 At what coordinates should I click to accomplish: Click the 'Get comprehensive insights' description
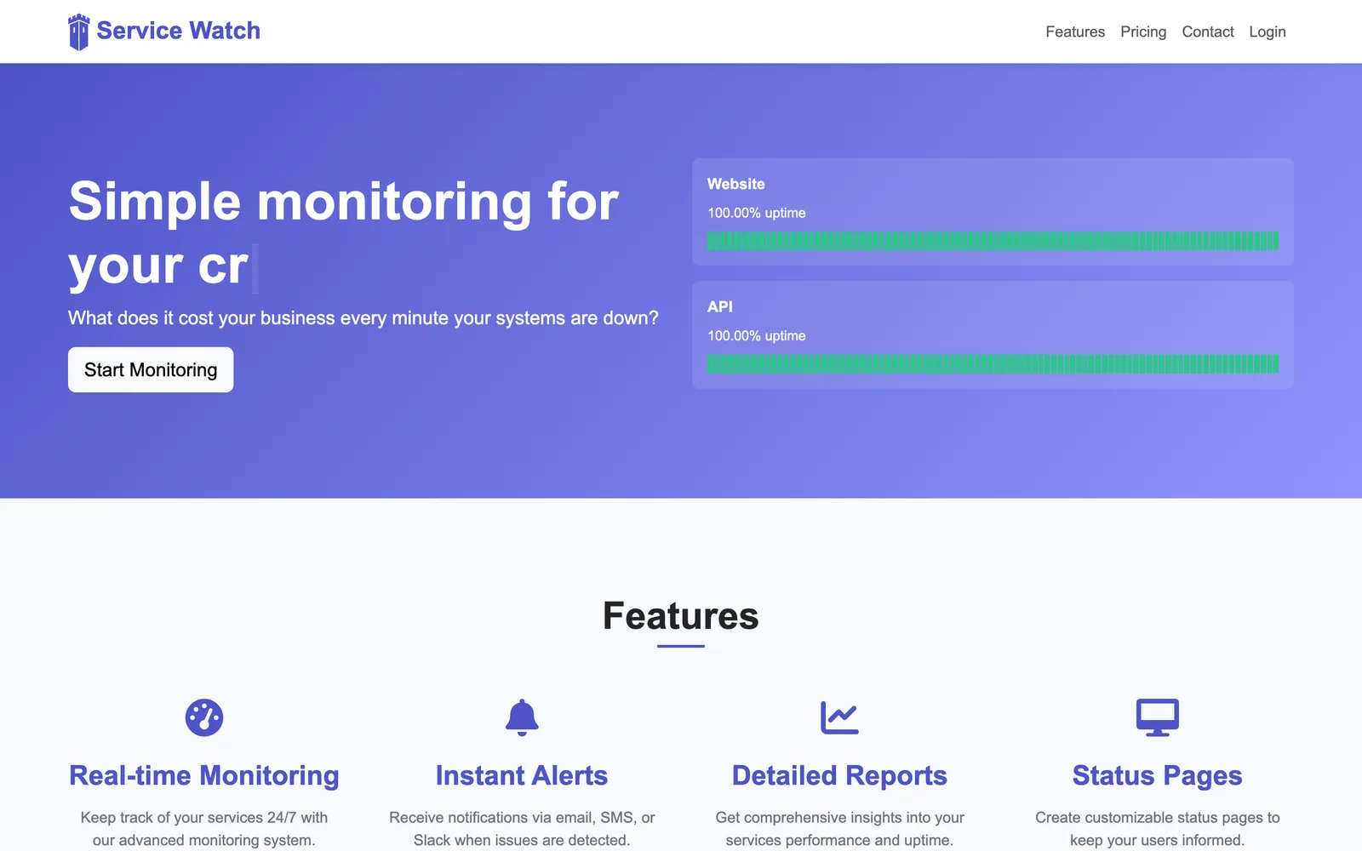click(x=839, y=829)
